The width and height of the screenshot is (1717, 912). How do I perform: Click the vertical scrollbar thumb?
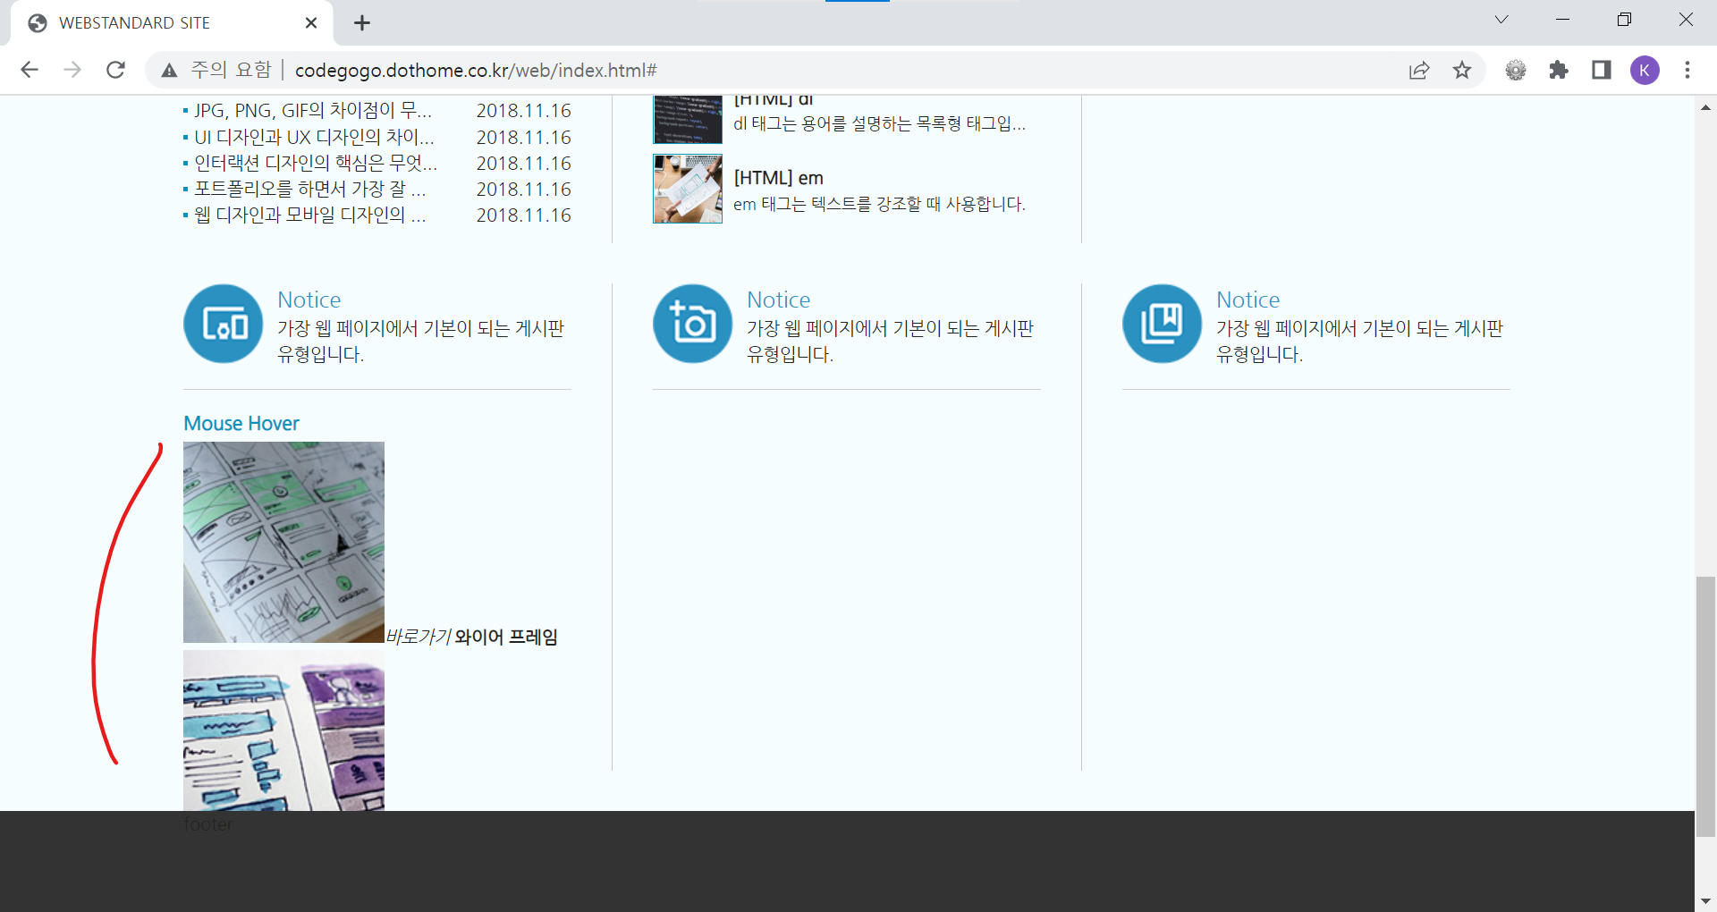point(1706,707)
